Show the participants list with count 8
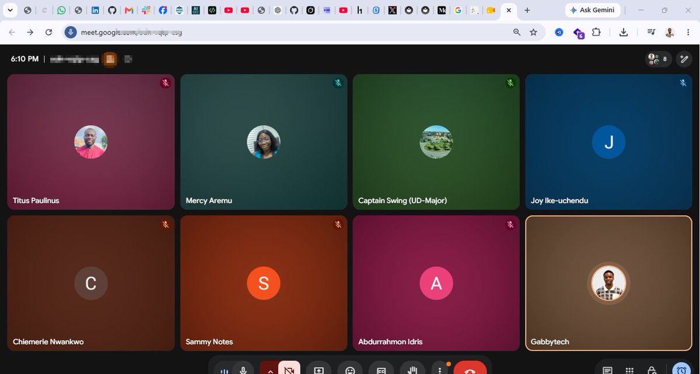Screen dimensions: 700x374 pyautogui.click(x=659, y=59)
